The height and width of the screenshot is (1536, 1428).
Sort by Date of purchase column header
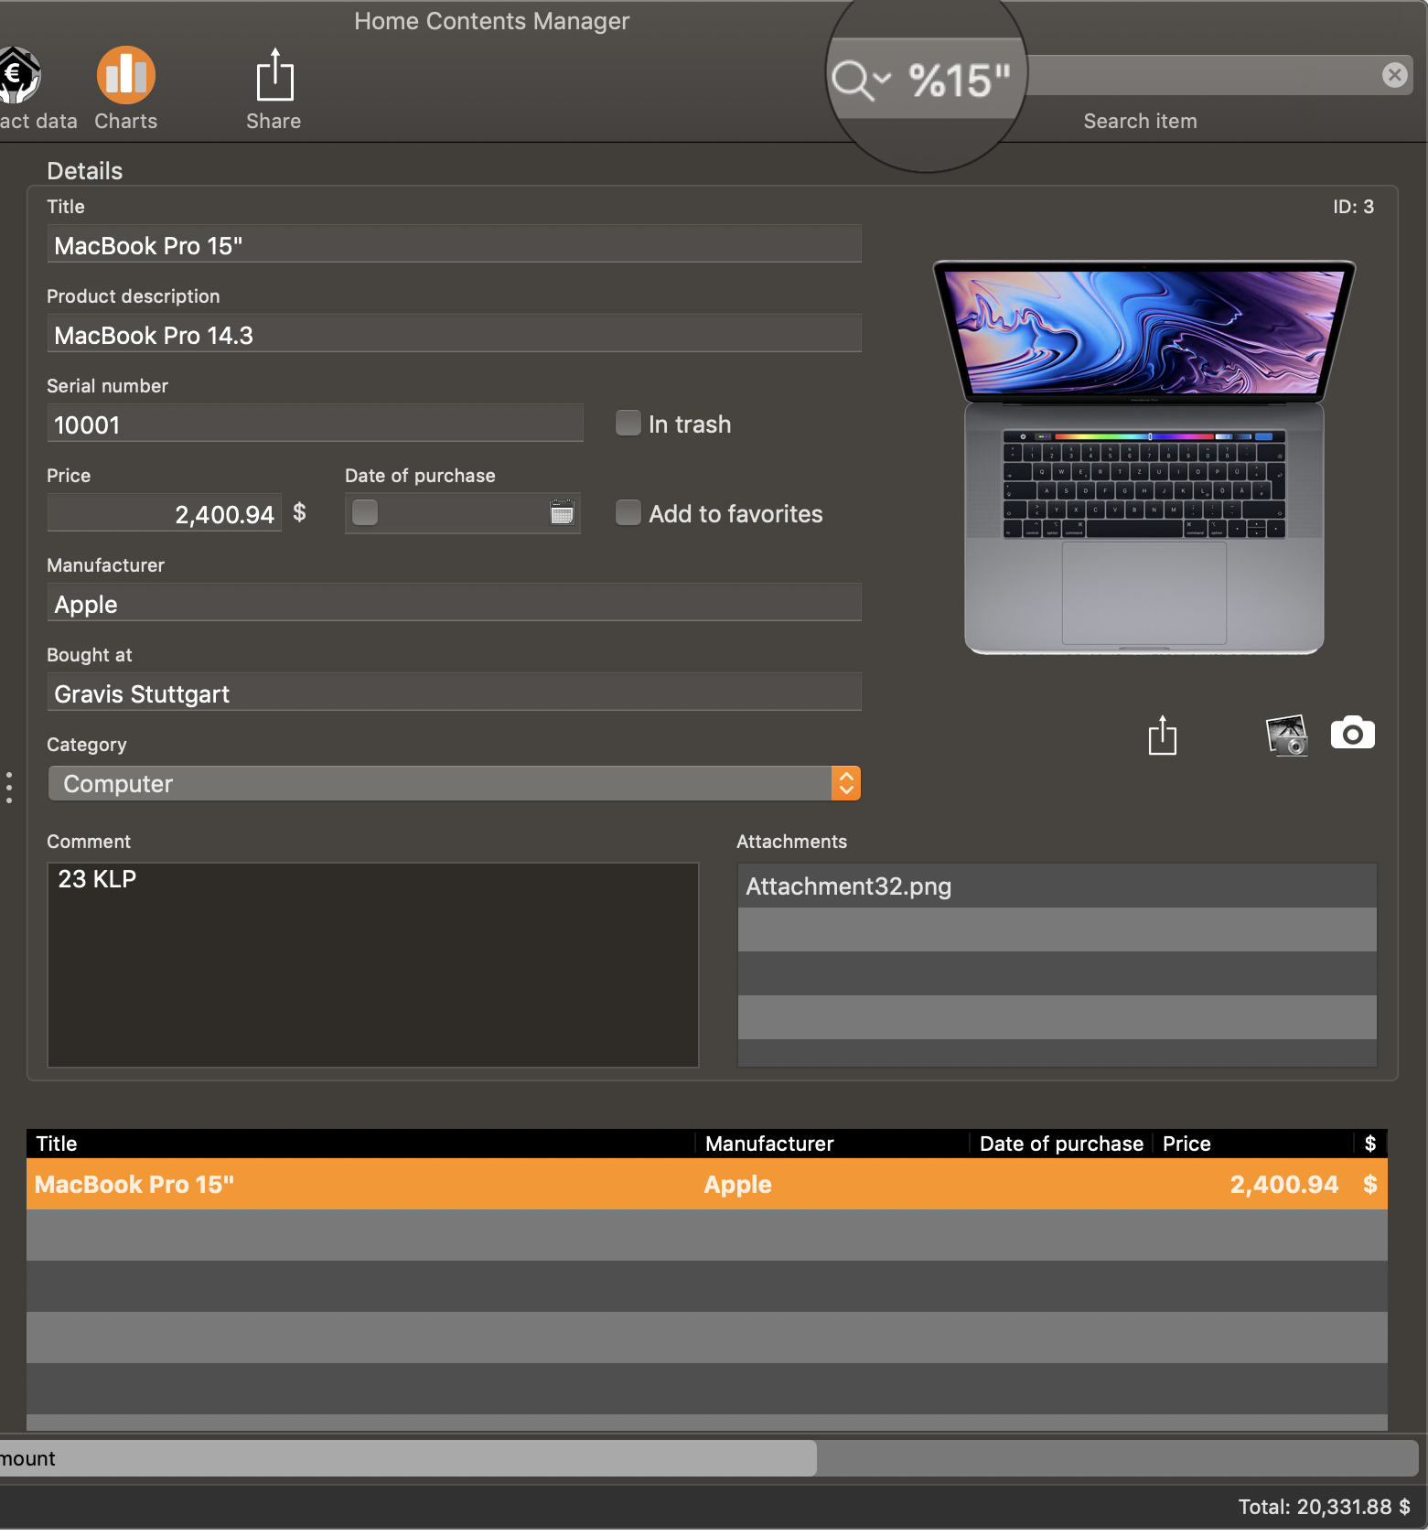1061,1144
